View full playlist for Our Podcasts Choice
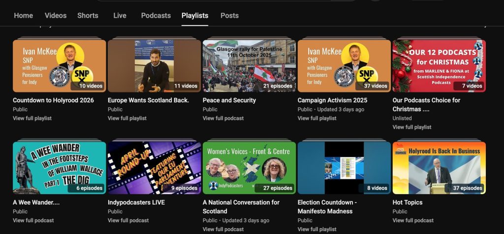Image resolution: width=504 pixels, height=234 pixels. (x=412, y=127)
